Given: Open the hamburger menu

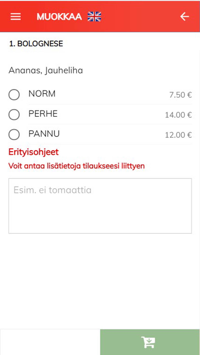Looking at the screenshot, I should click(x=16, y=17).
